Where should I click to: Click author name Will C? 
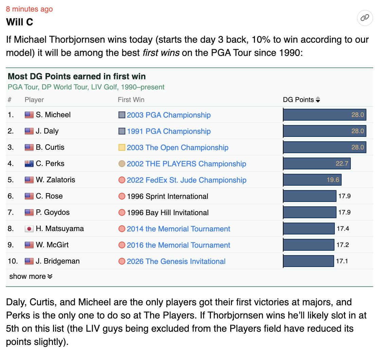click(x=19, y=22)
